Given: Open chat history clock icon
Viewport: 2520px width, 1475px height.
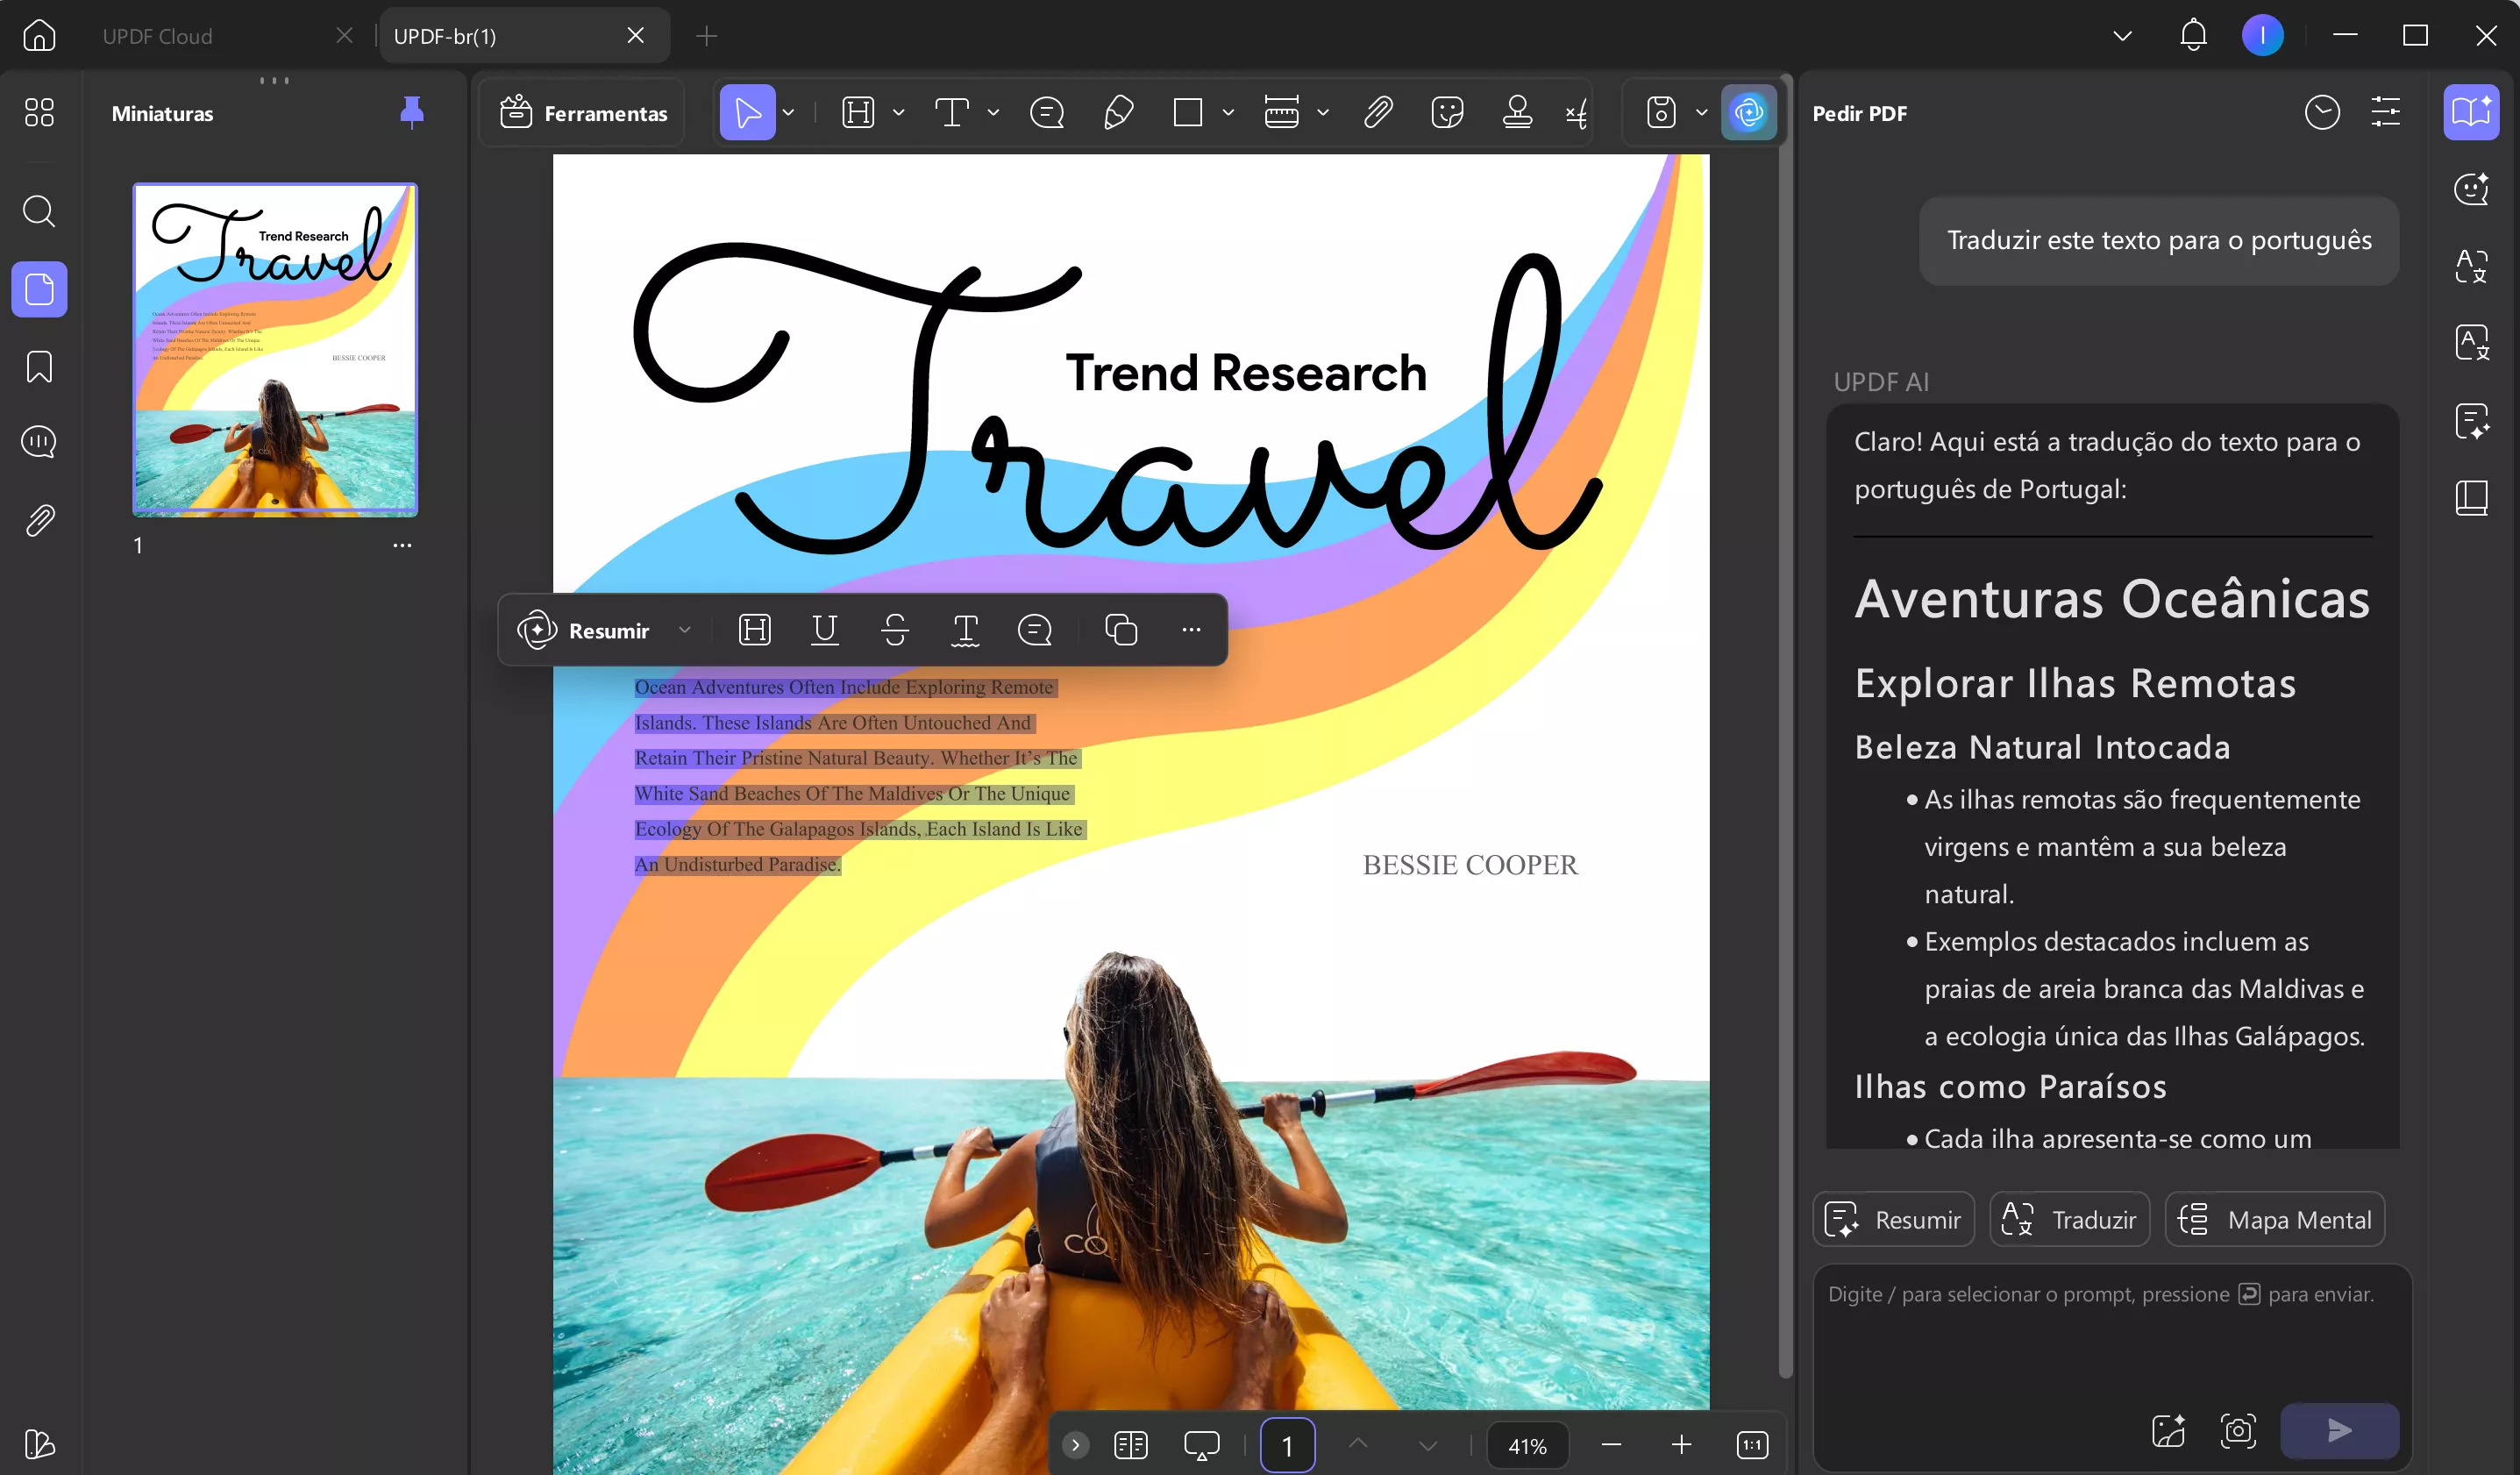Looking at the screenshot, I should 2322,112.
